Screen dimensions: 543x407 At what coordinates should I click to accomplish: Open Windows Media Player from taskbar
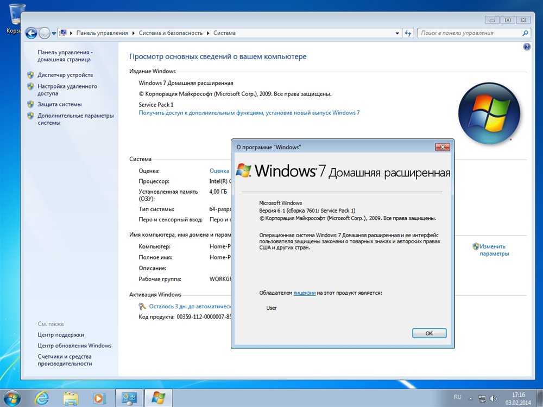(98, 398)
